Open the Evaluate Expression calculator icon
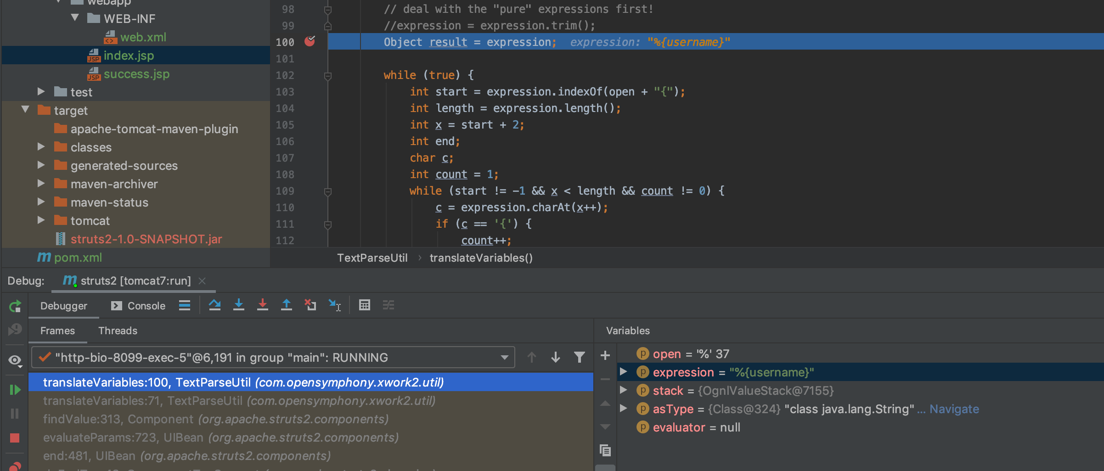The image size is (1104, 471). [x=365, y=305]
